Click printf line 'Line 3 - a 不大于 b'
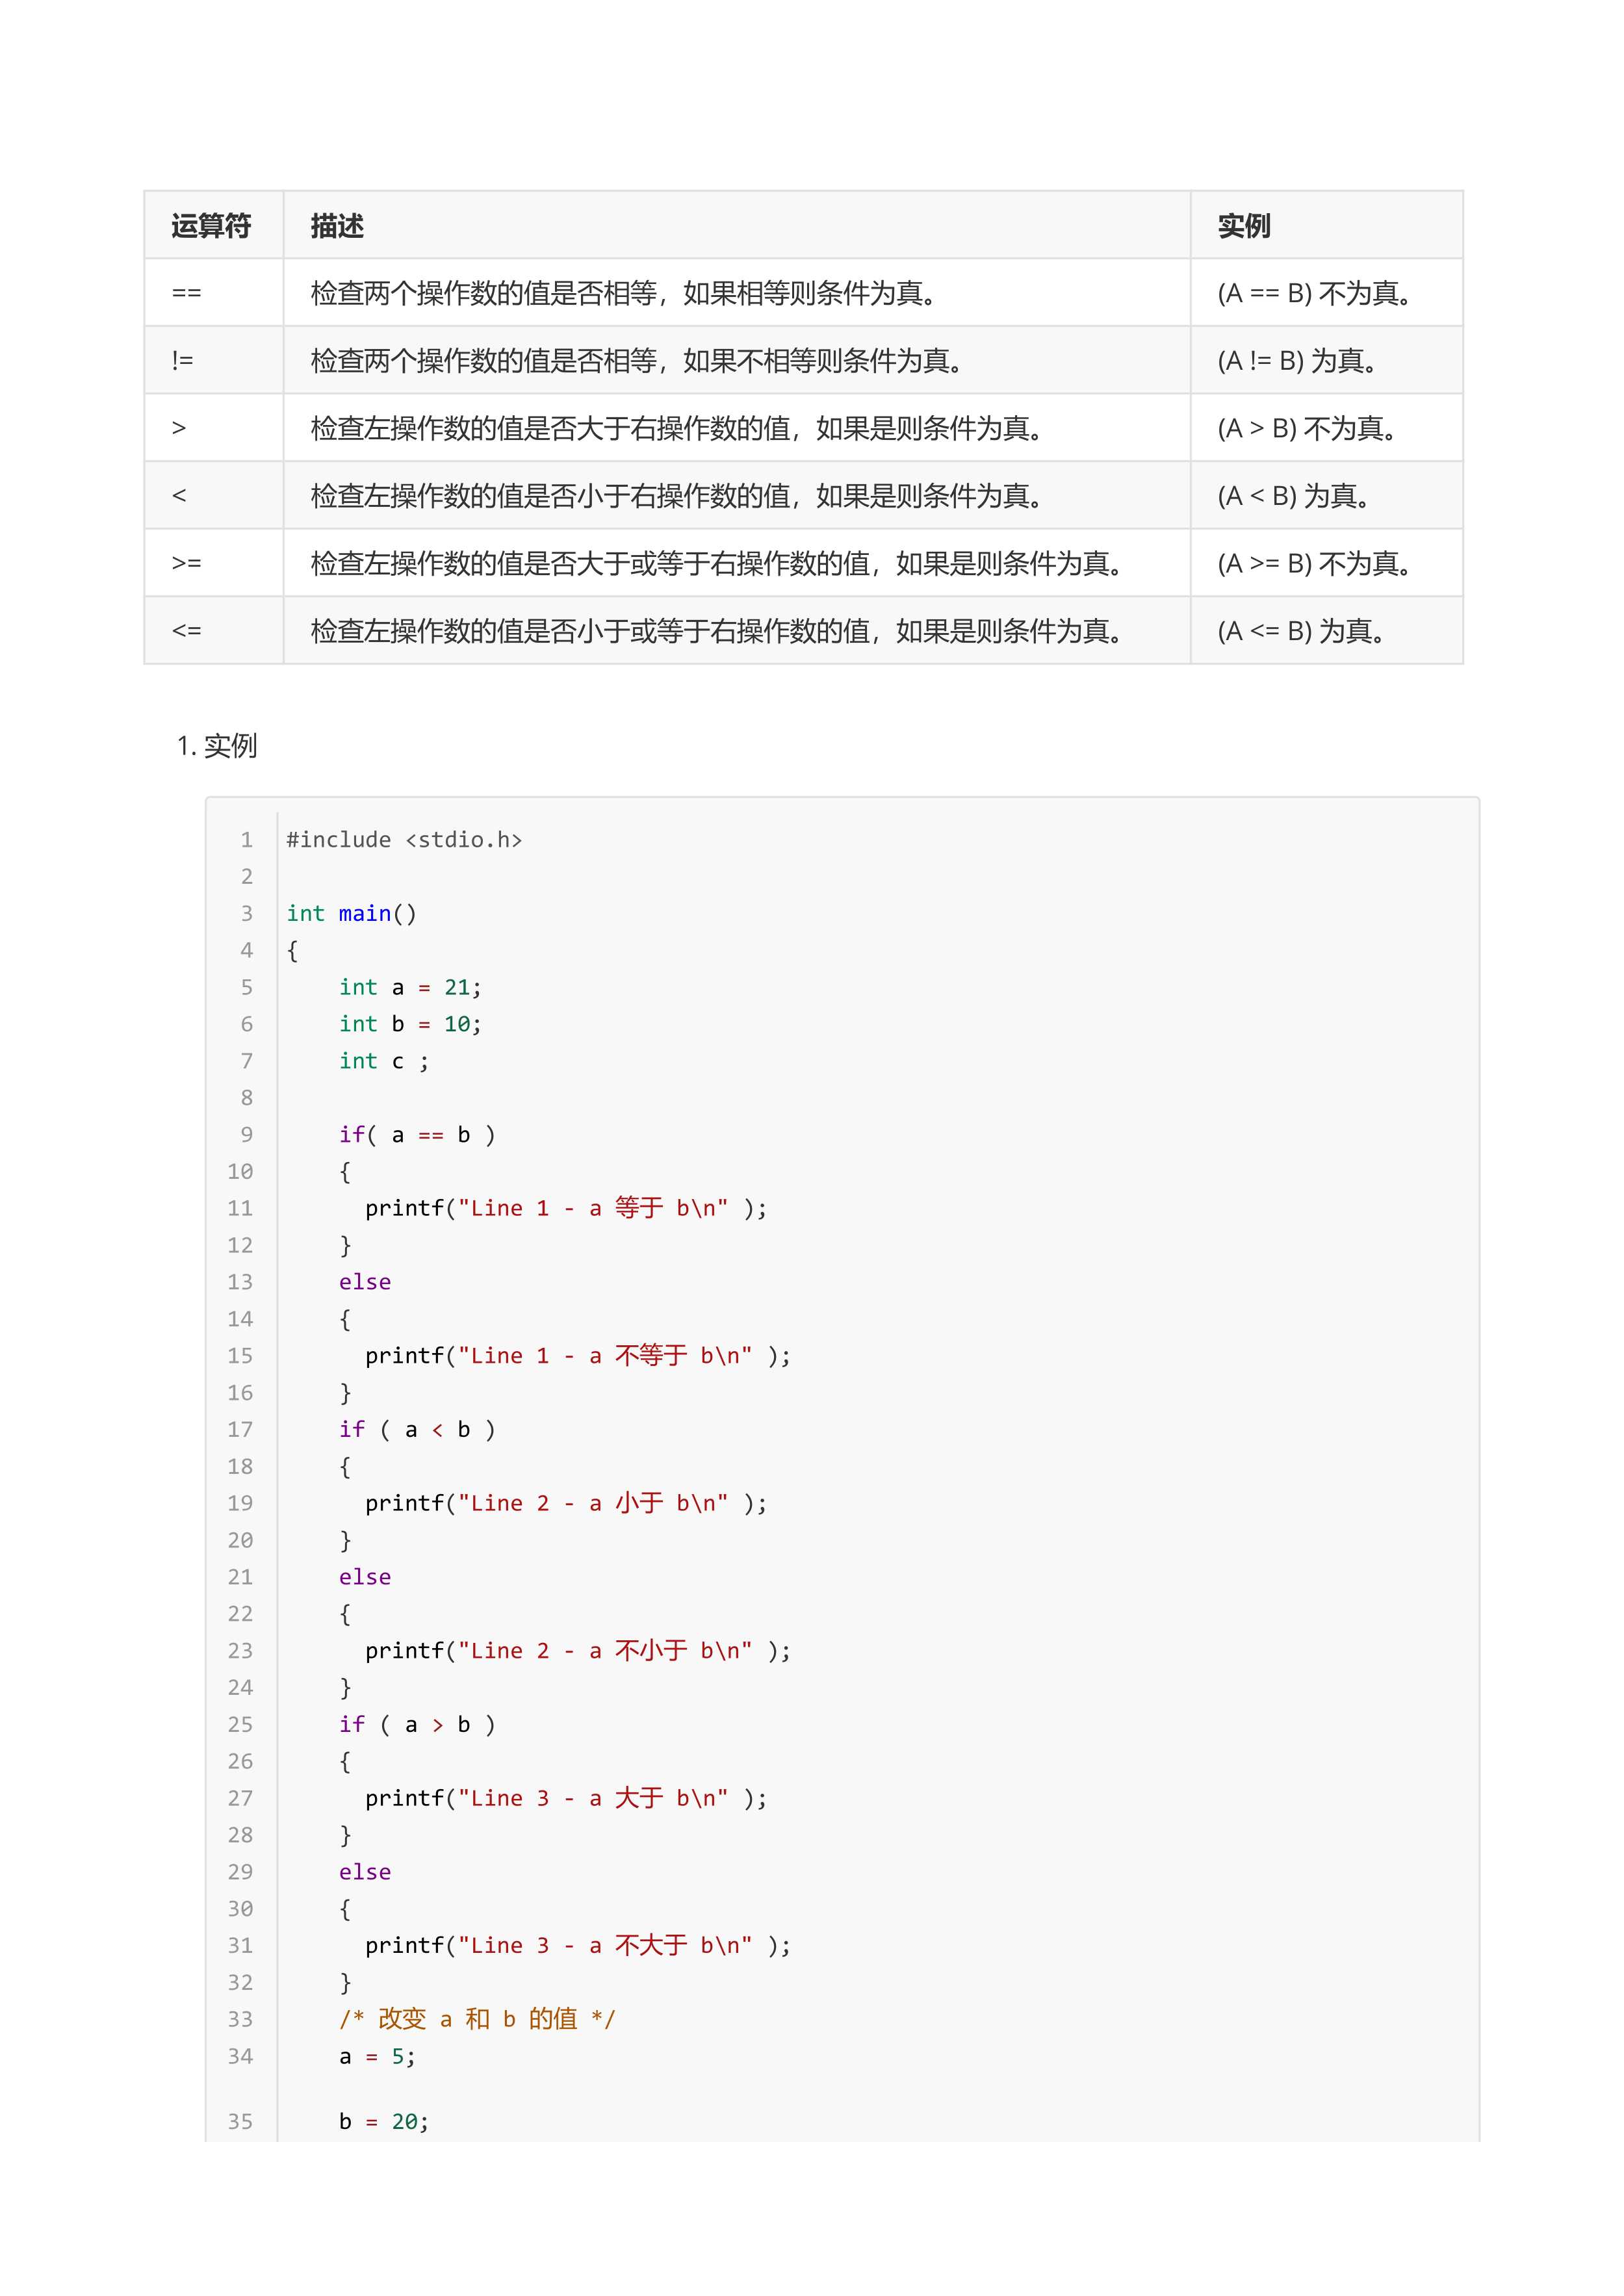 point(578,1946)
